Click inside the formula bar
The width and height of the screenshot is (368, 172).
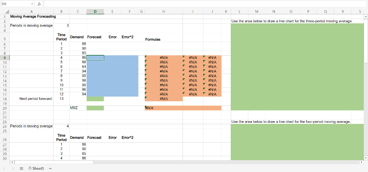click(x=205, y=4)
